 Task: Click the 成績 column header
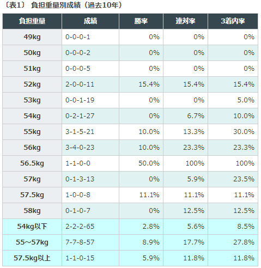point(90,21)
